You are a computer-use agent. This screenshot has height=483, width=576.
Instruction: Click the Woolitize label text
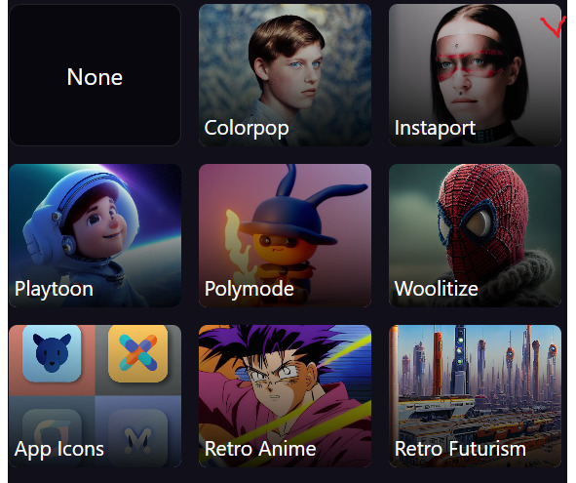(436, 289)
